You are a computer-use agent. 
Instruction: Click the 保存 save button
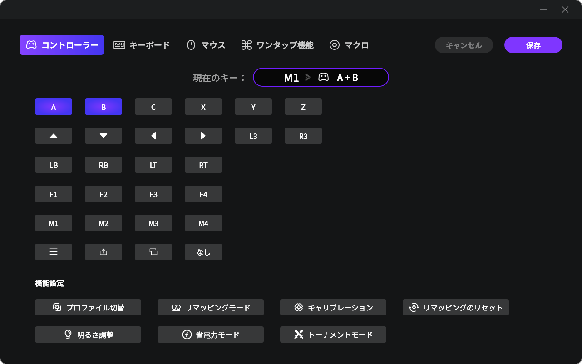(x=533, y=45)
